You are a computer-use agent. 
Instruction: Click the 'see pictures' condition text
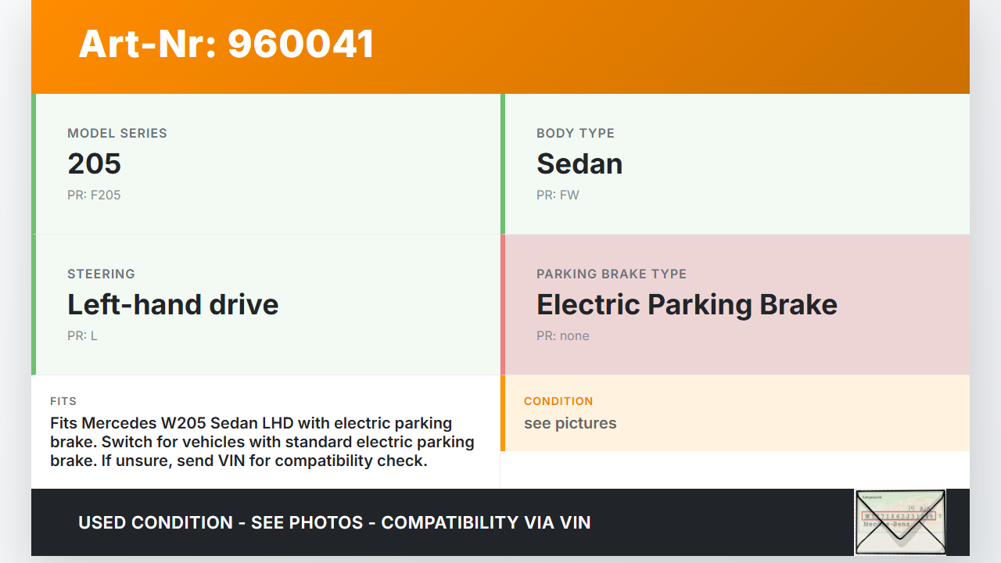tap(570, 424)
